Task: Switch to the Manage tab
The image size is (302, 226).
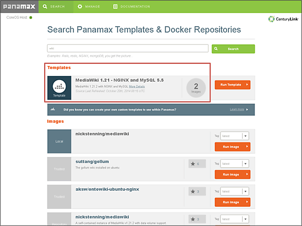Action: coord(90,7)
